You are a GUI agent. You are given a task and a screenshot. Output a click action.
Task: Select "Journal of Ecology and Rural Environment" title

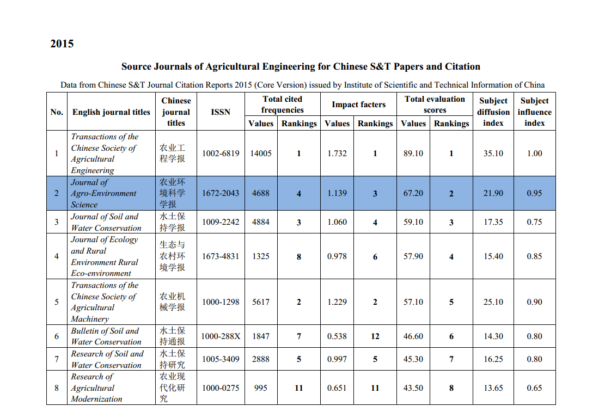[105, 256]
